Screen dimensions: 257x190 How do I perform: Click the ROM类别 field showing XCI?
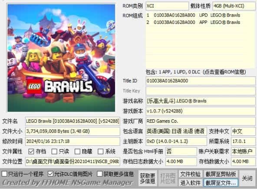pos(167,6)
